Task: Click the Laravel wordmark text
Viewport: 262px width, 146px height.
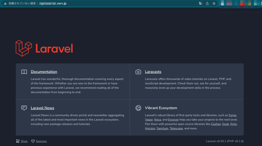Action: tap(54, 49)
